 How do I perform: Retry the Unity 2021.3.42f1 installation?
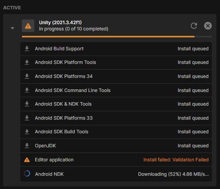(194, 26)
